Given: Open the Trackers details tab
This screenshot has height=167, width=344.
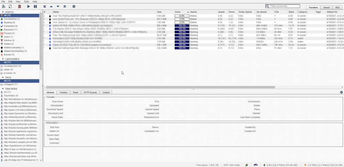Looking at the screenshot, I should pos(63,93).
